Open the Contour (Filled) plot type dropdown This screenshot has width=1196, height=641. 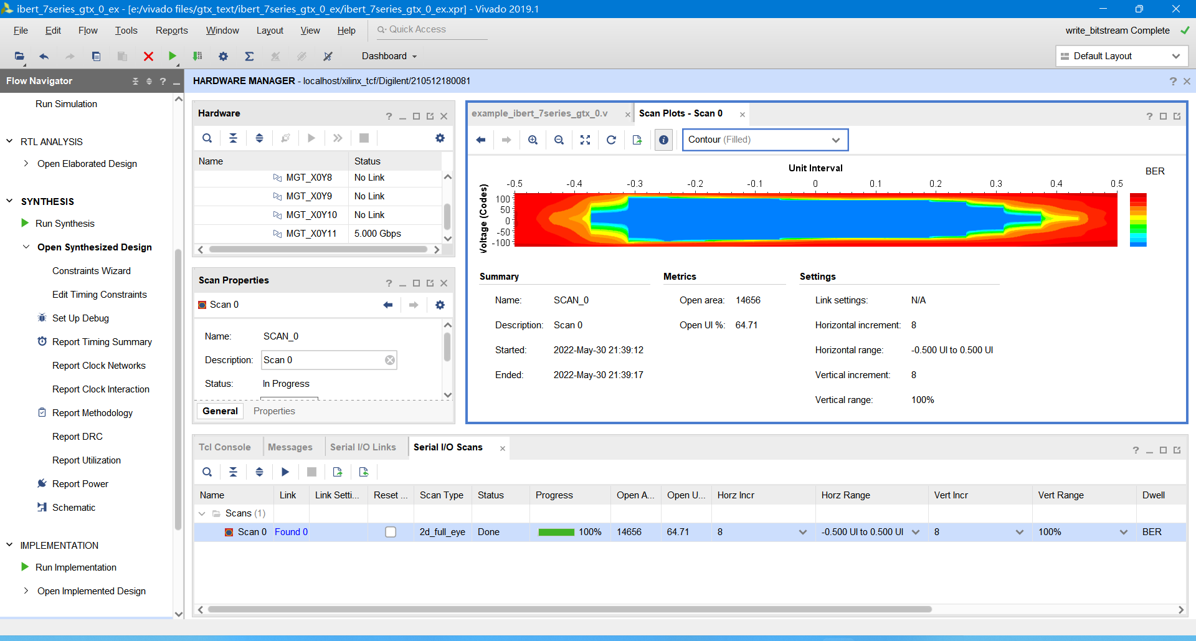tap(766, 140)
